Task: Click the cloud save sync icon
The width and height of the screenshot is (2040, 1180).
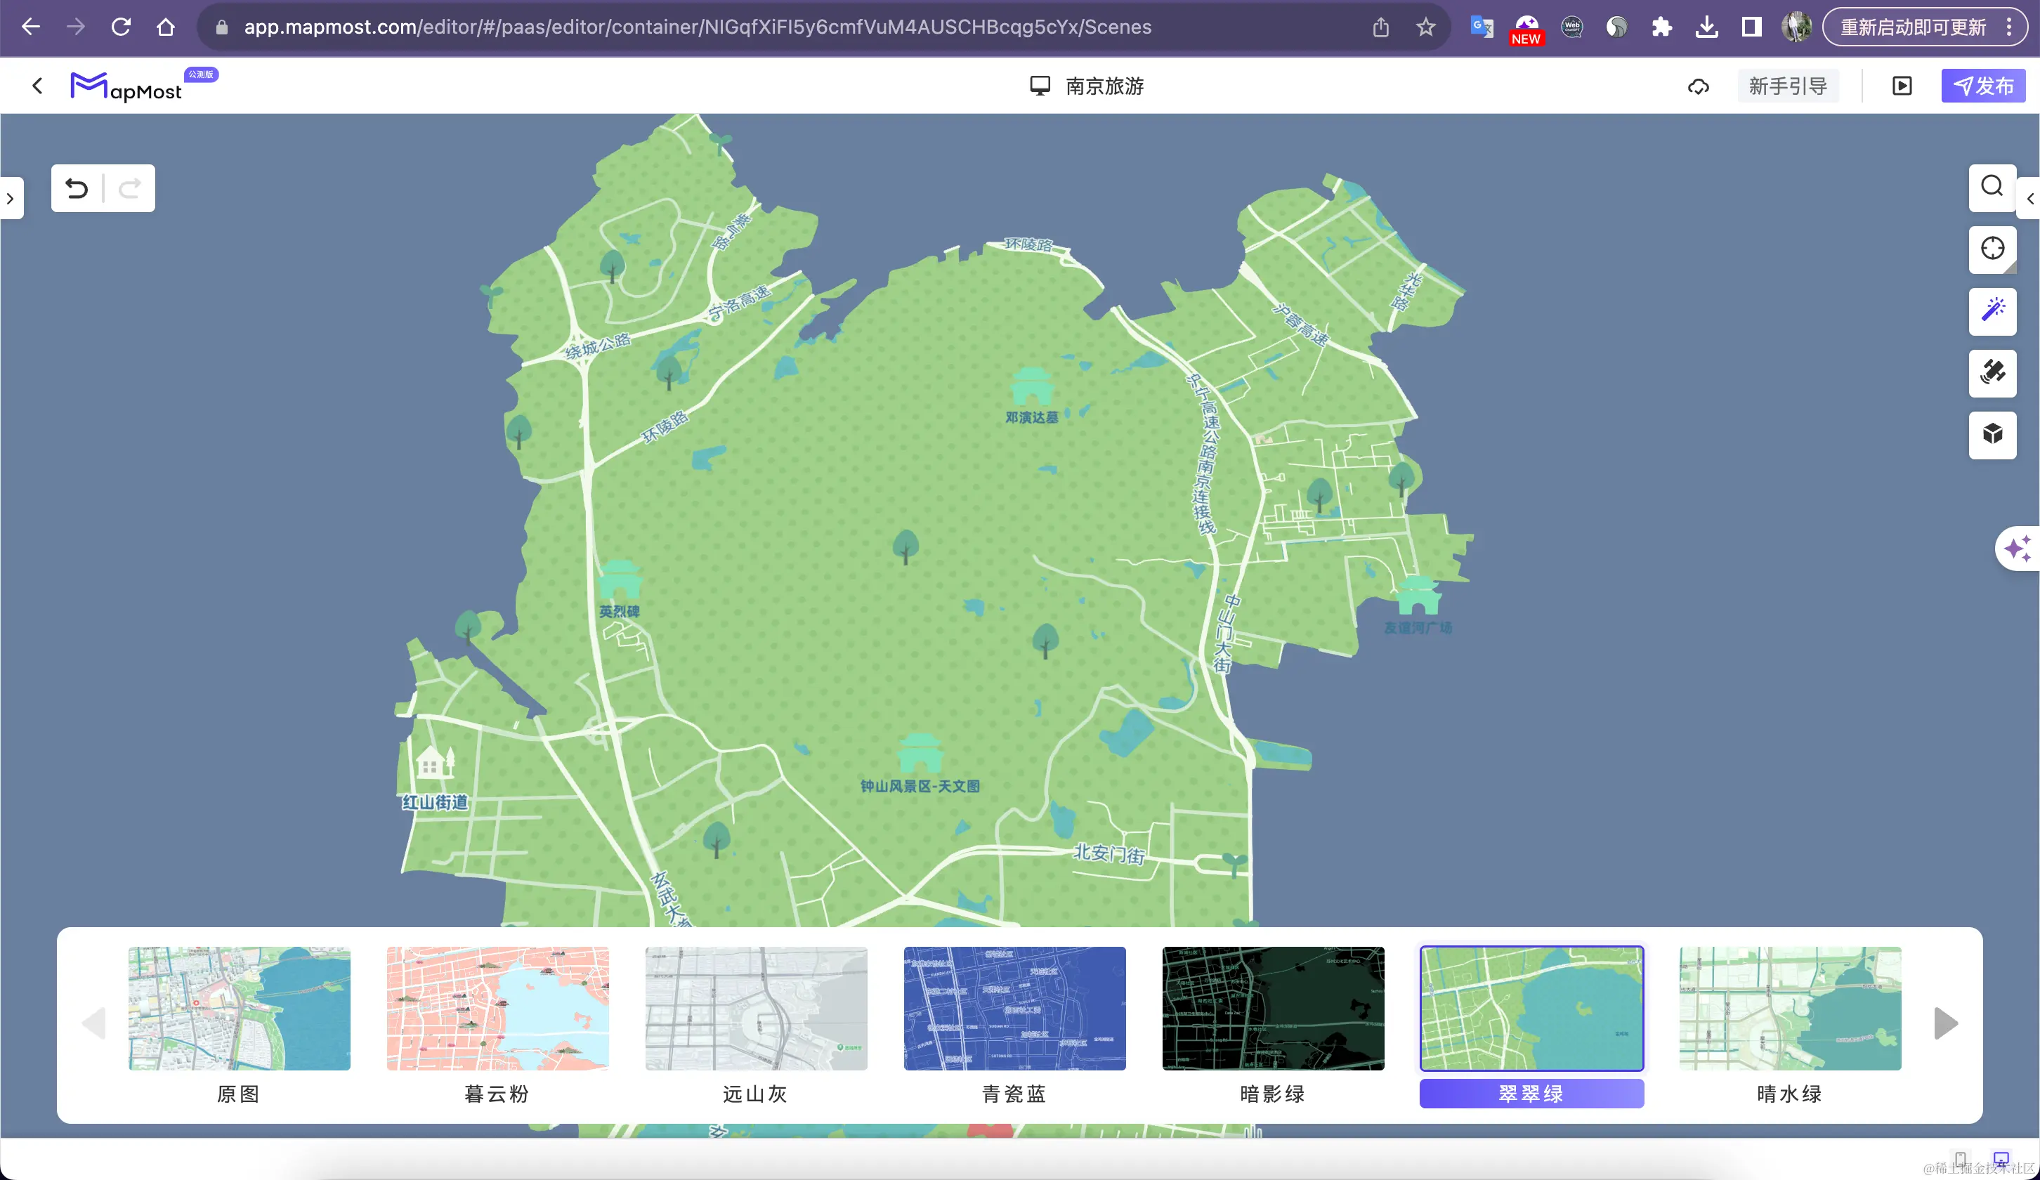Action: pos(1699,86)
